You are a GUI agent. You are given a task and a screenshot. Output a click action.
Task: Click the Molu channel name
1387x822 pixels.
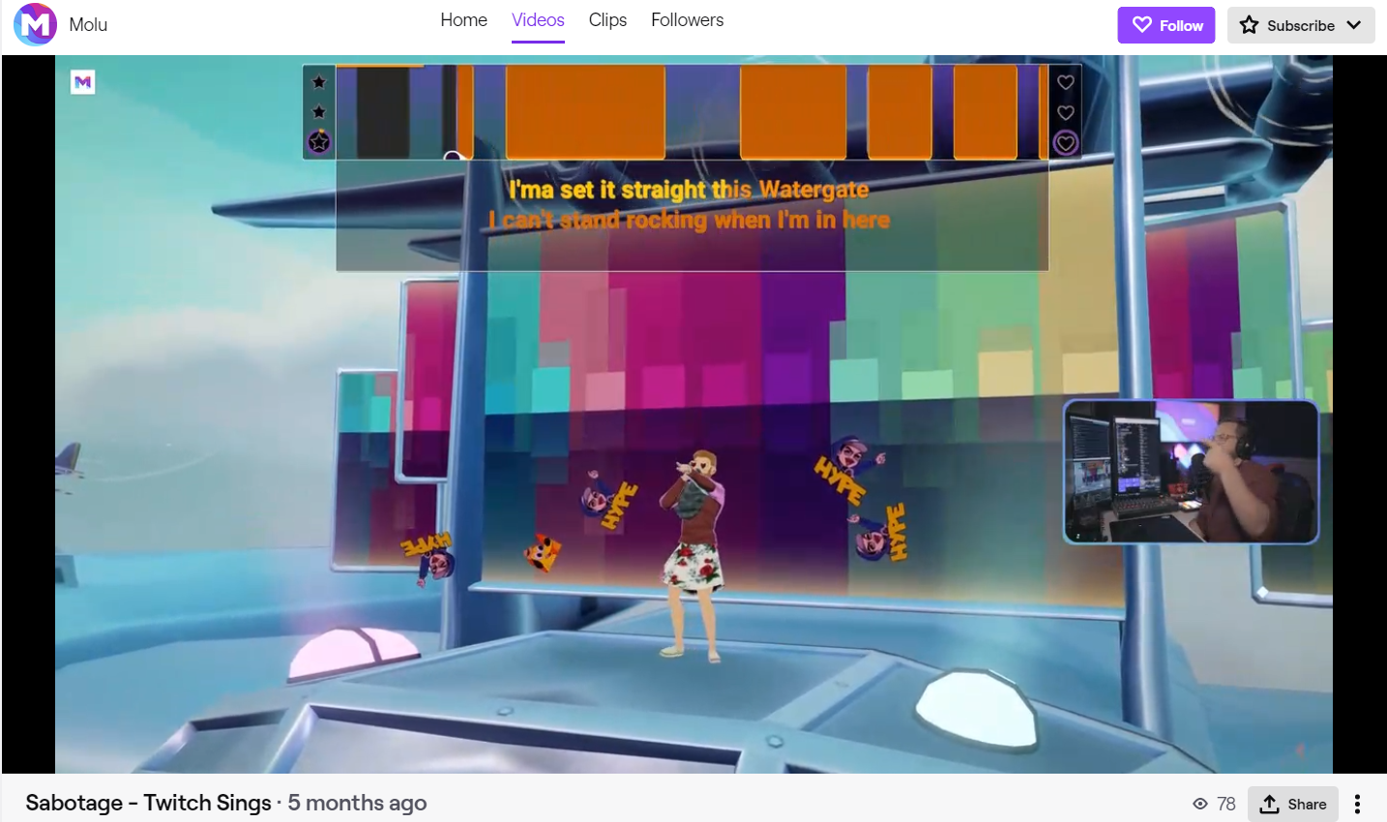pos(88,25)
